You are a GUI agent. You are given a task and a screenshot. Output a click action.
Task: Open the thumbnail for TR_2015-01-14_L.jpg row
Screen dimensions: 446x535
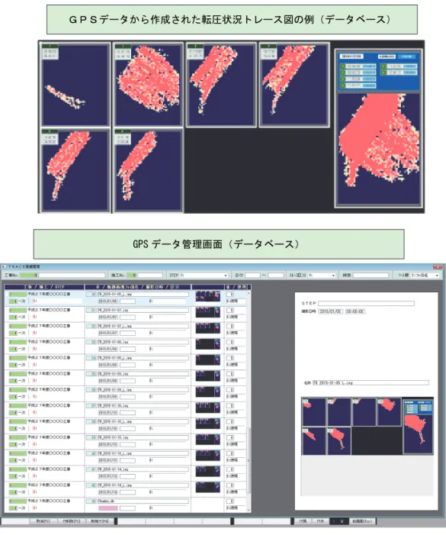point(208,487)
